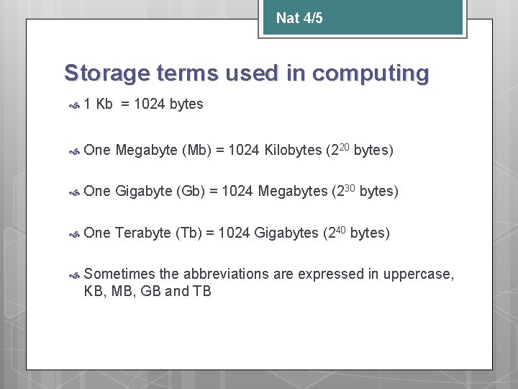Select the Nat 4/5 teal header box

click(363, 17)
